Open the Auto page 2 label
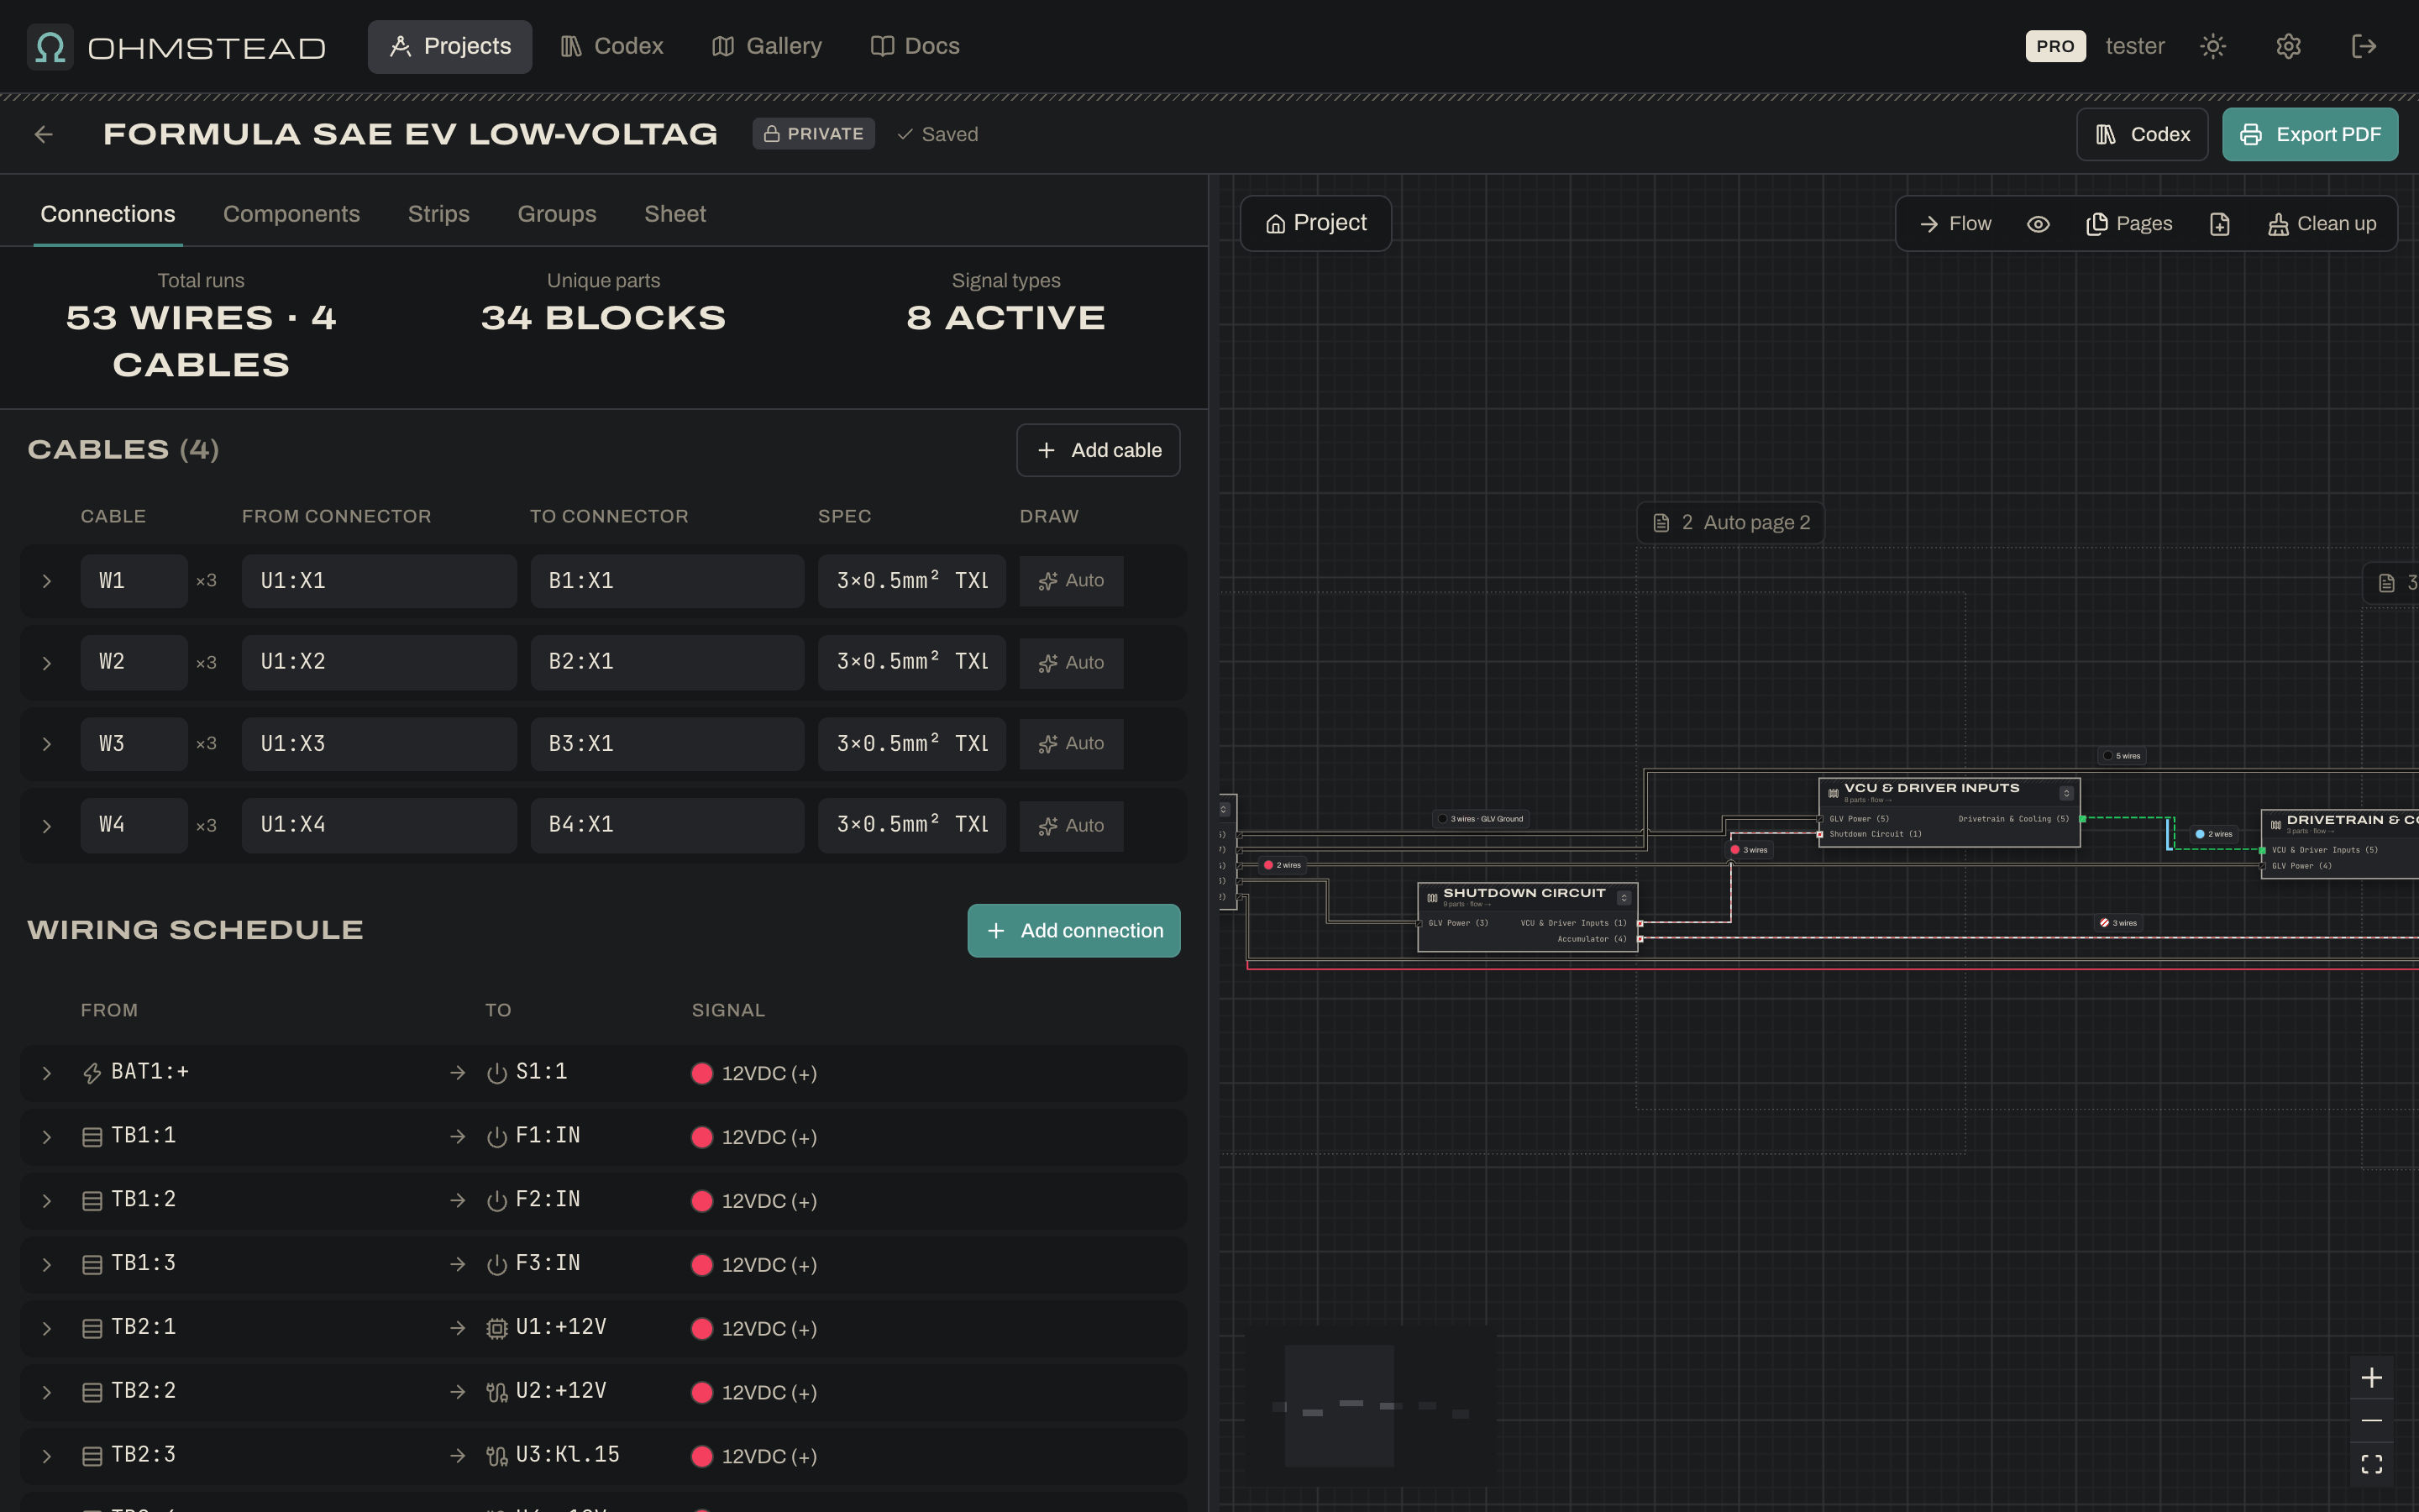Screen dimensions: 2419x1512 coord(1731,523)
